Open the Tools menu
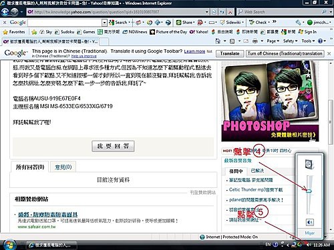 click(x=308, y=41)
